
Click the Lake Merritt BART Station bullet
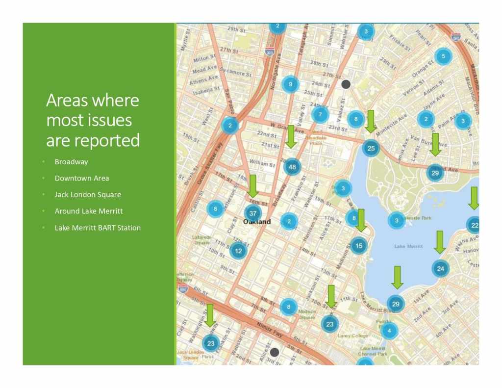pyautogui.click(x=97, y=228)
